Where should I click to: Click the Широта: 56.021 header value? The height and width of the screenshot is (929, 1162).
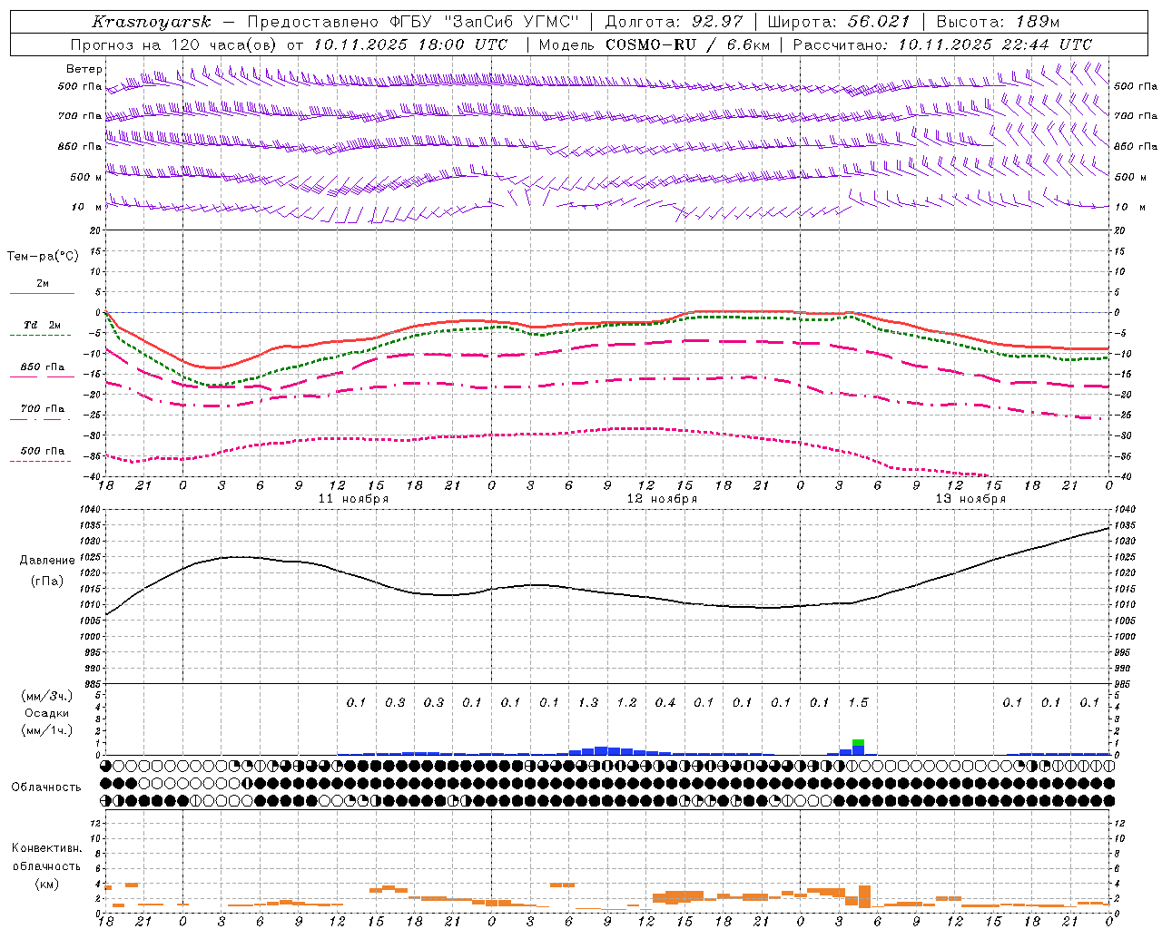click(838, 21)
